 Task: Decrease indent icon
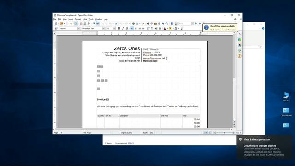[x=156, y=29]
